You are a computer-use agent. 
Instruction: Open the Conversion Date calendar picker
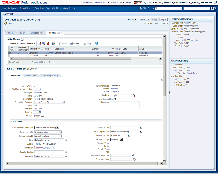[134, 159]
